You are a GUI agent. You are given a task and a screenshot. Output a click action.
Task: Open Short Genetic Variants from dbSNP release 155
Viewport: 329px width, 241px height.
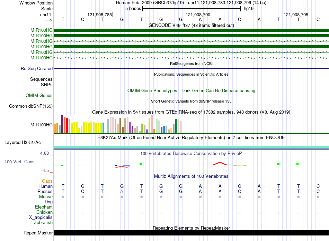tap(191, 101)
